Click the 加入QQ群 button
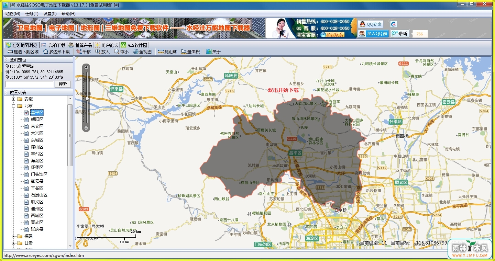Viewport: 495px width, 261px height. (373, 34)
